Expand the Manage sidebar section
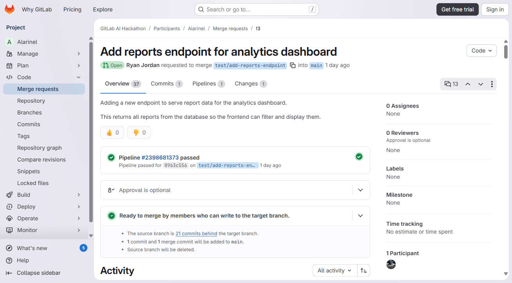The height and width of the screenshot is (283, 512). click(x=79, y=54)
